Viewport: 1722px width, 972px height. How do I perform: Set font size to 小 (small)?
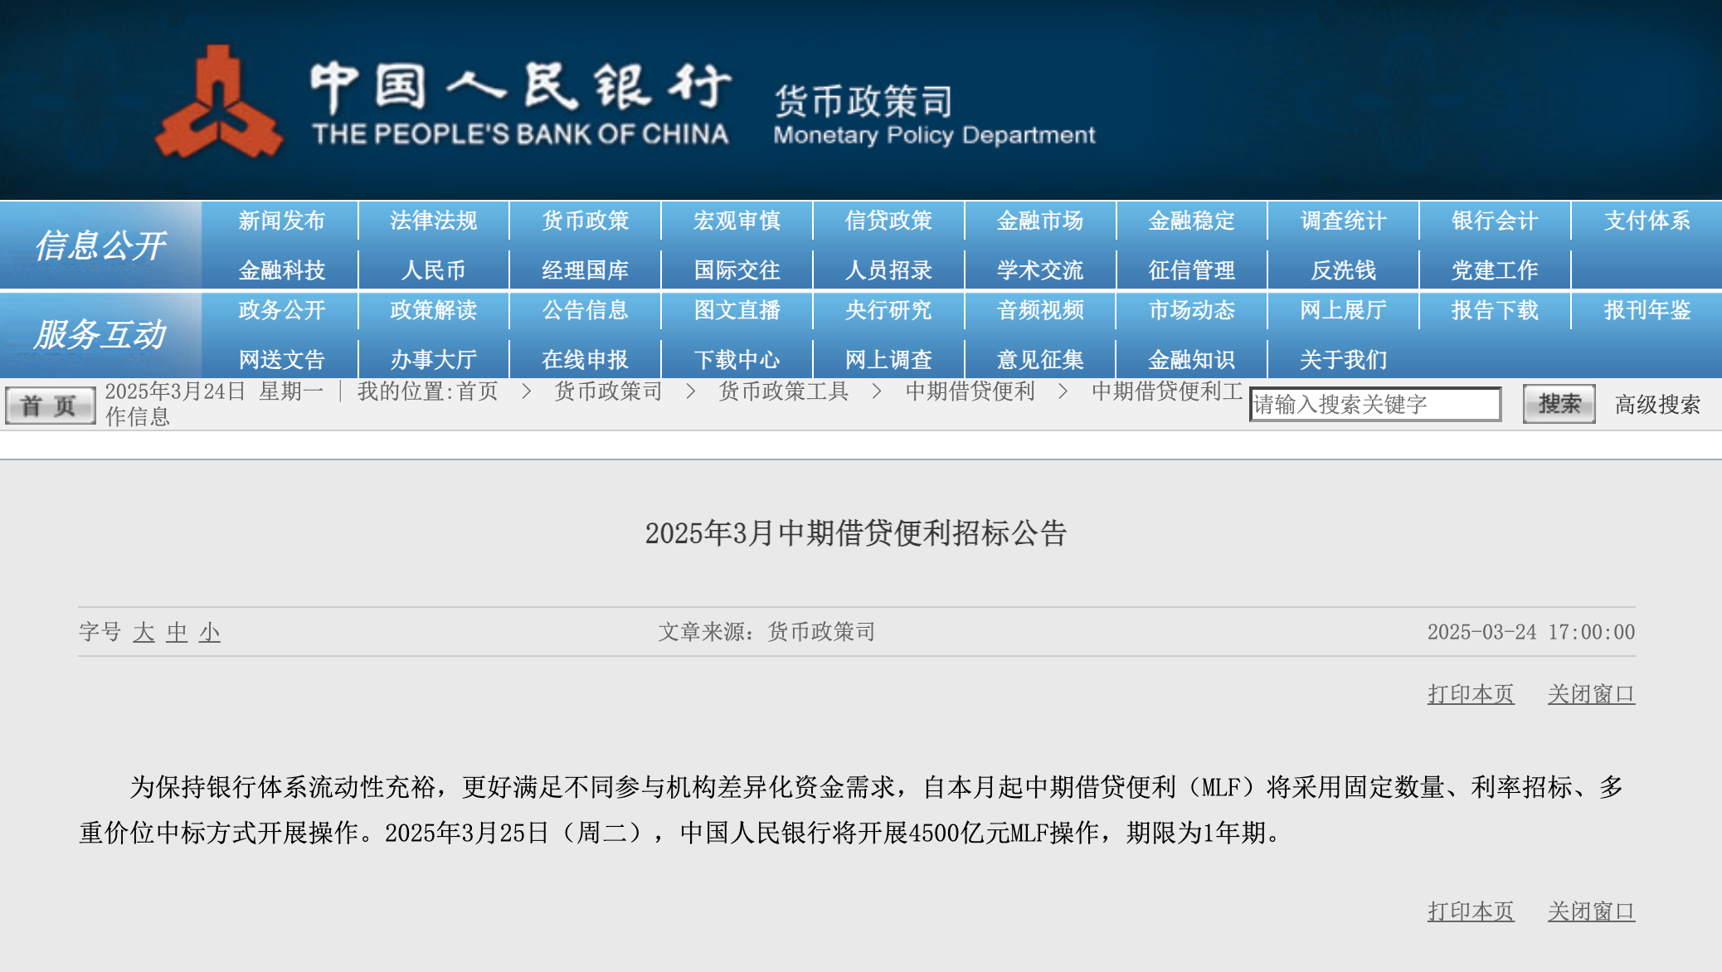click(x=209, y=632)
